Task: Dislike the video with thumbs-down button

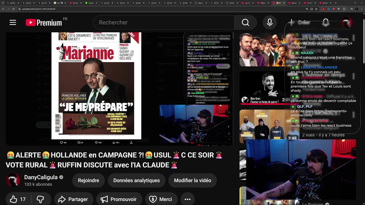Action: (40, 199)
